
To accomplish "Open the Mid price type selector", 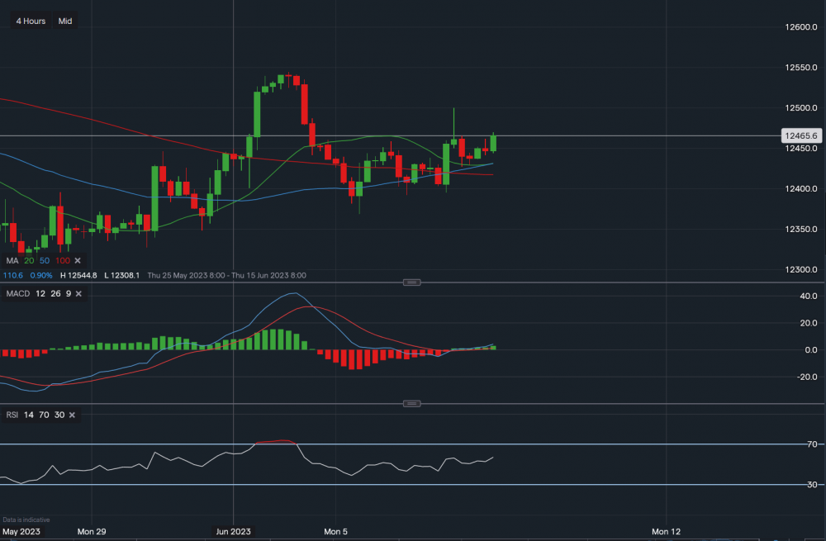I will click(x=65, y=21).
